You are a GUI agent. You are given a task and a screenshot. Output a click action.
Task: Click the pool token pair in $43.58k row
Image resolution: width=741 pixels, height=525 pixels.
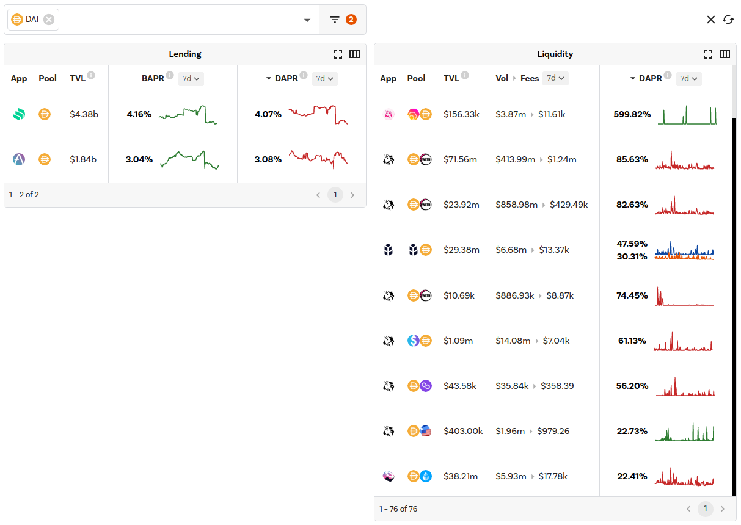click(420, 386)
